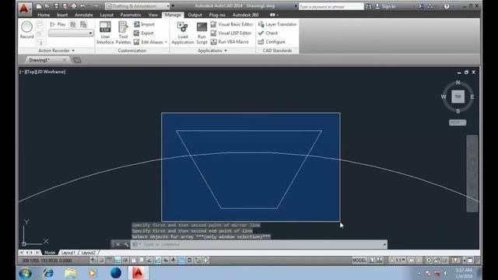Switch to the Home ribbon tab
The height and width of the screenshot is (280, 498).
pyautogui.click(x=44, y=15)
